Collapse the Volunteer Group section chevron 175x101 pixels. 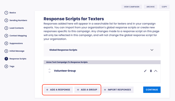tap(156, 71)
